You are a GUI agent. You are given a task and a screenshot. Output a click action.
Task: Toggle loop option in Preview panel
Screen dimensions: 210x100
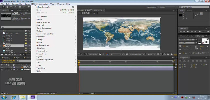[204, 31]
